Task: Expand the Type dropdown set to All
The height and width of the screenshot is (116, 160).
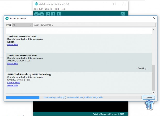Action: (x=22, y=25)
